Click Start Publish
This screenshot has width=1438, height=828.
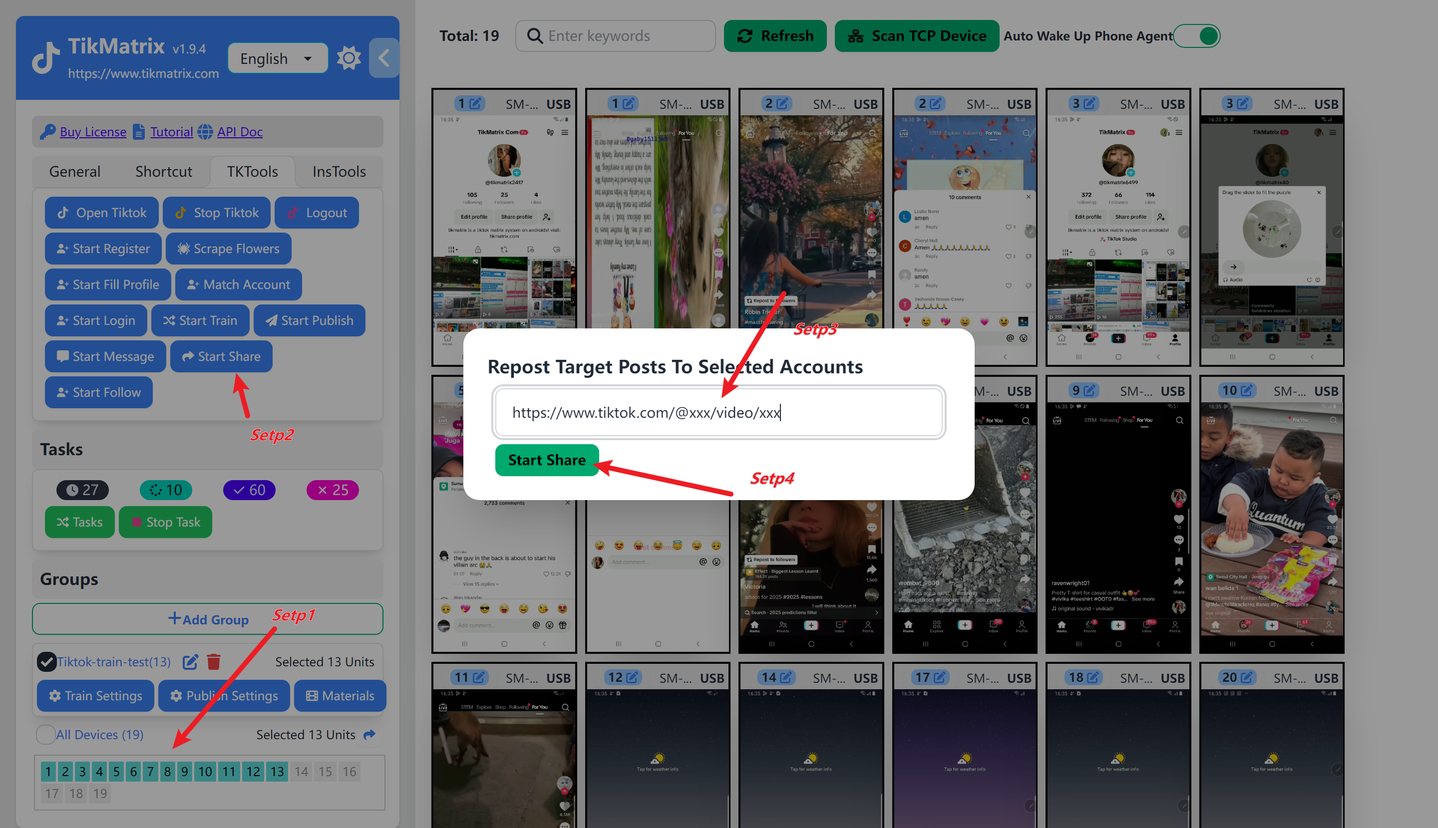click(310, 320)
